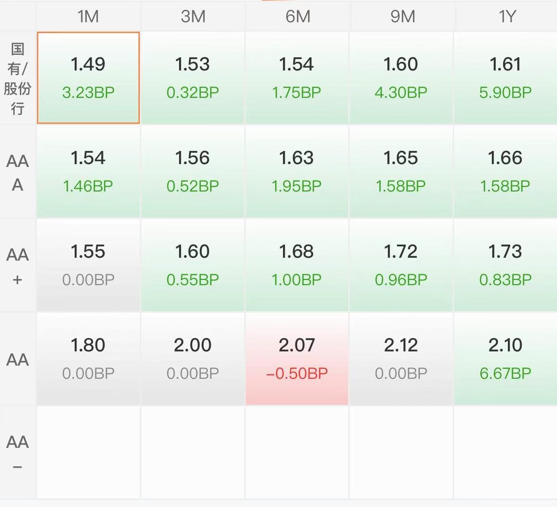Image resolution: width=557 pixels, height=507 pixels.
Task: Click the 1.60 cell showing 4.30BP
Action: pyautogui.click(x=401, y=78)
